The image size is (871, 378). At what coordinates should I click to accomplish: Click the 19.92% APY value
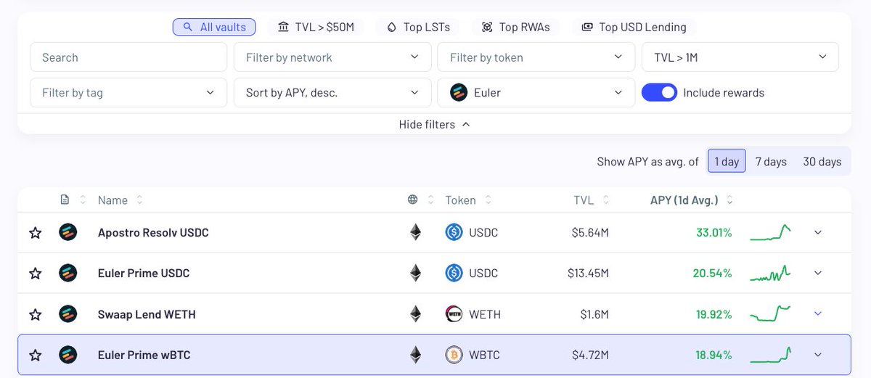[714, 314]
